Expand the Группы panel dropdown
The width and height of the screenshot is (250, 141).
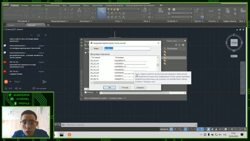tap(199, 21)
